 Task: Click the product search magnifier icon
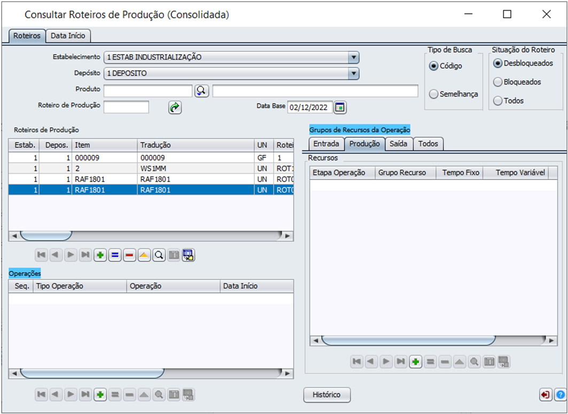pos(201,91)
